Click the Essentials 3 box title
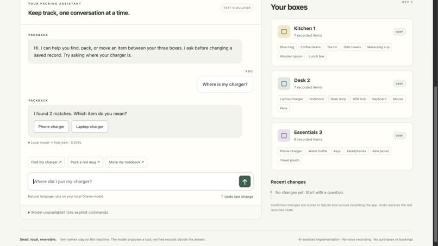The height and width of the screenshot is (246, 438). tap(308, 132)
